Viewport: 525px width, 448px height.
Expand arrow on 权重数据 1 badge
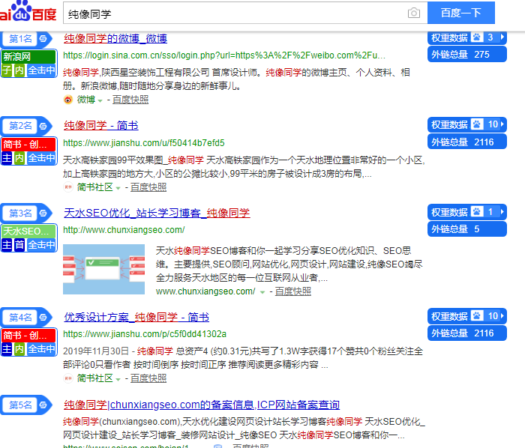(502, 211)
